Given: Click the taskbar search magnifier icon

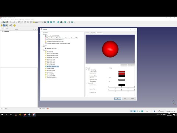Looking at the screenshot, I should click(x=7, y=115).
